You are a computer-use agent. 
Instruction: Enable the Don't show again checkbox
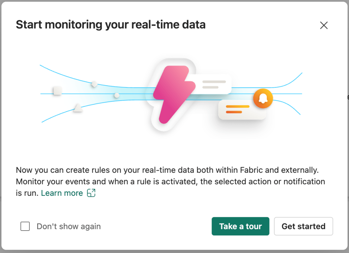(25, 226)
